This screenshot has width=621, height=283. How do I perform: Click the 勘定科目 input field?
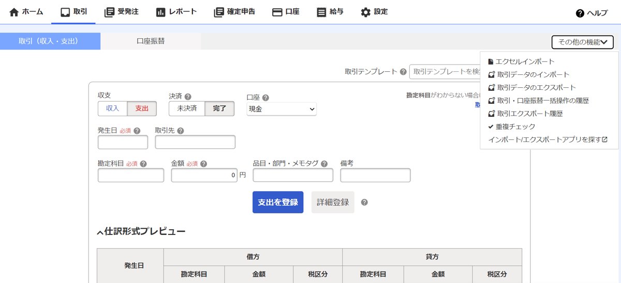[x=131, y=175]
